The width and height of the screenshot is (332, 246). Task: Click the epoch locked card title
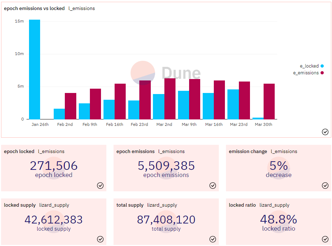point(19,152)
